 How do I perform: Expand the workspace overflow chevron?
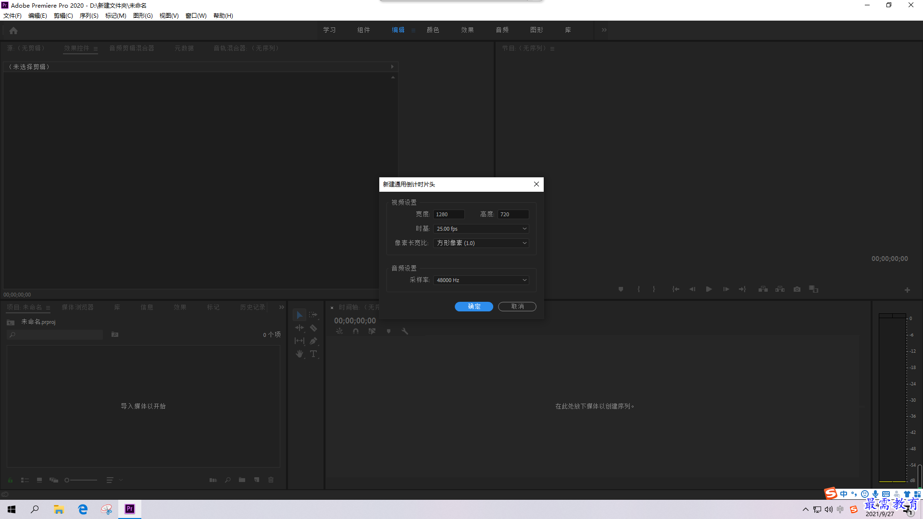click(x=604, y=30)
